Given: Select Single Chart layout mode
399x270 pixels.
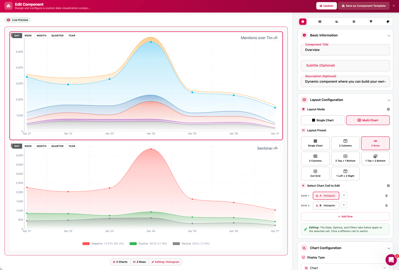Looking at the screenshot, I should pos(323,120).
